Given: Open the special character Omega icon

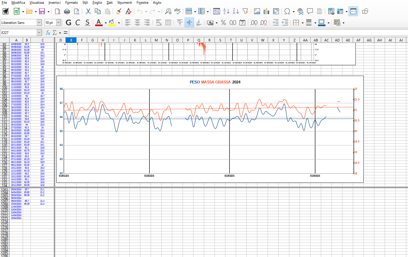Looking at the screenshot, I should (287, 12).
